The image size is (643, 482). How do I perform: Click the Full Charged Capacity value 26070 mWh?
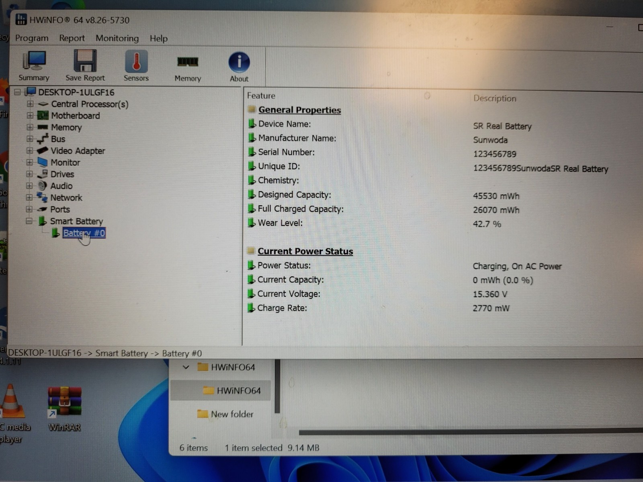[496, 210]
